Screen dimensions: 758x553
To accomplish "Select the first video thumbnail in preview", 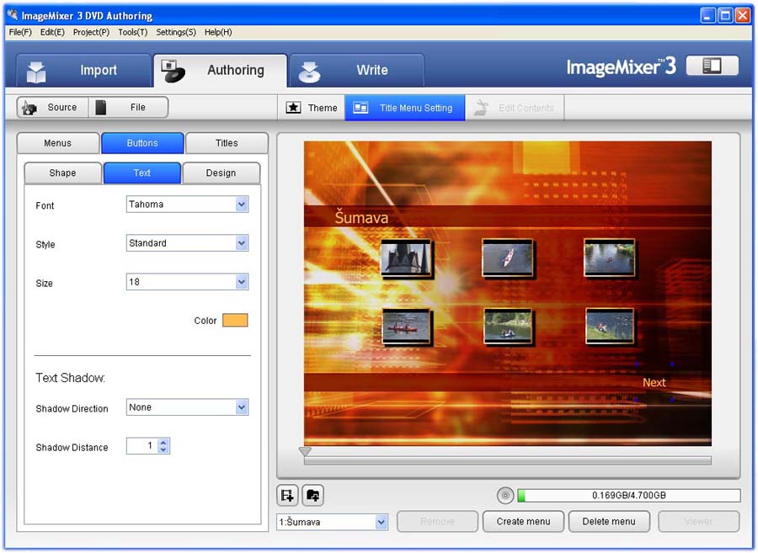I will pyautogui.click(x=406, y=258).
